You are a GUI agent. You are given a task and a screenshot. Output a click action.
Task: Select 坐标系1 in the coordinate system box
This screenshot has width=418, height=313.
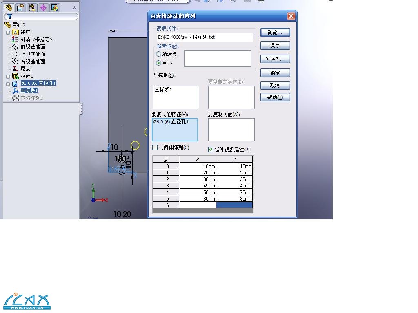[163, 90]
